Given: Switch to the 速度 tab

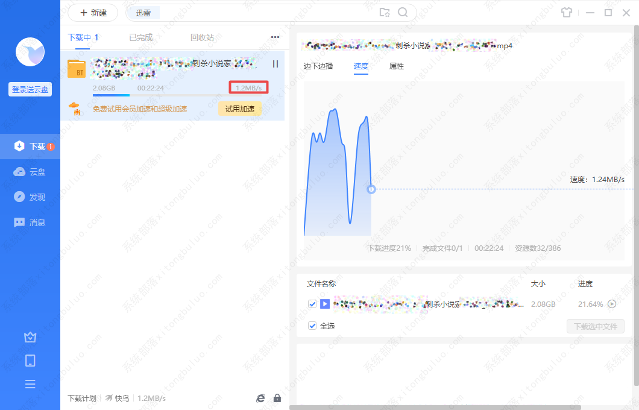Looking at the screenshot, I should [x=360, y=66].
